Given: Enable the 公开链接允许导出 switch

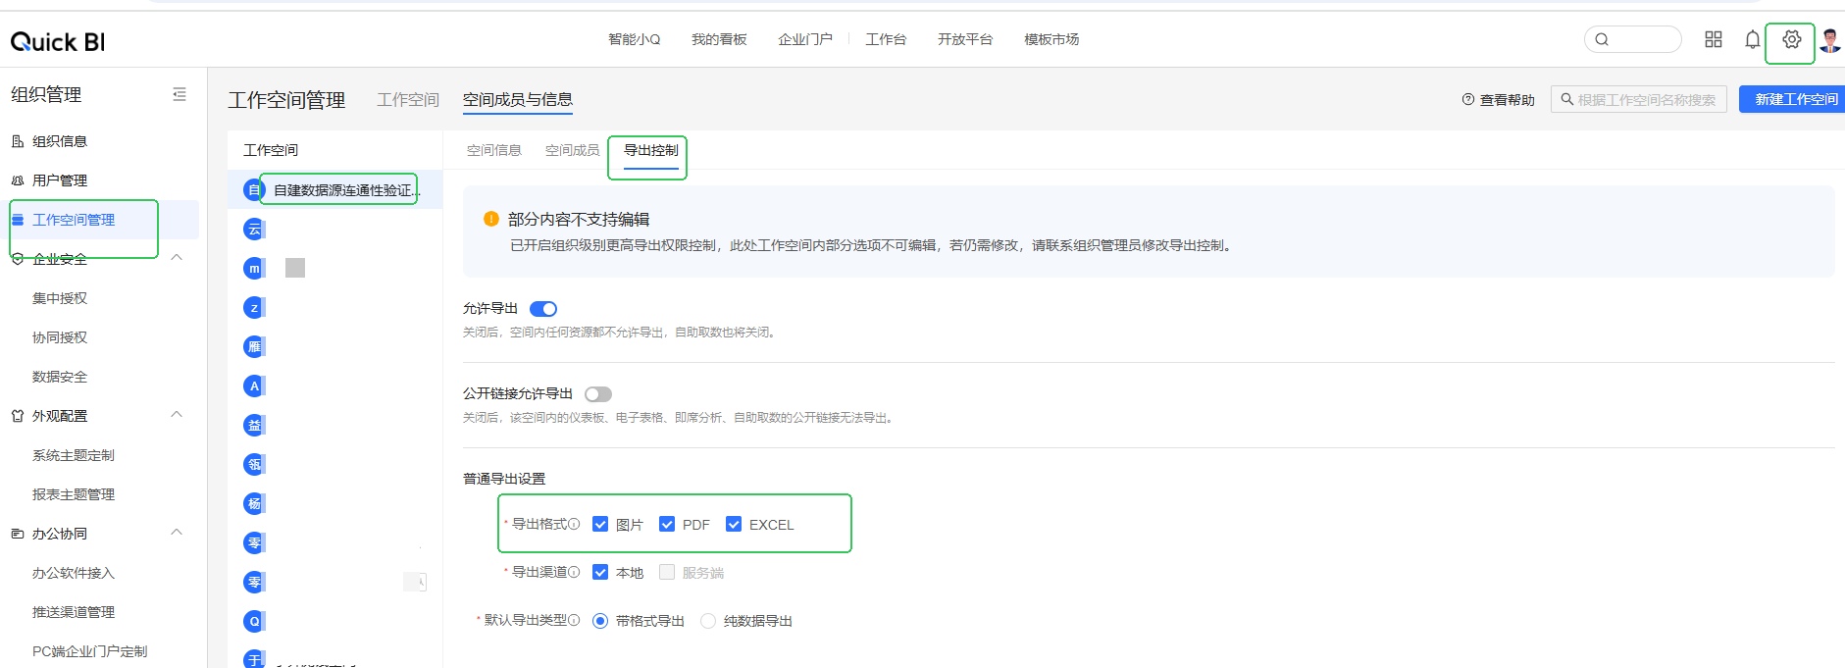Looking at the screenshot, I should point(598,394).
